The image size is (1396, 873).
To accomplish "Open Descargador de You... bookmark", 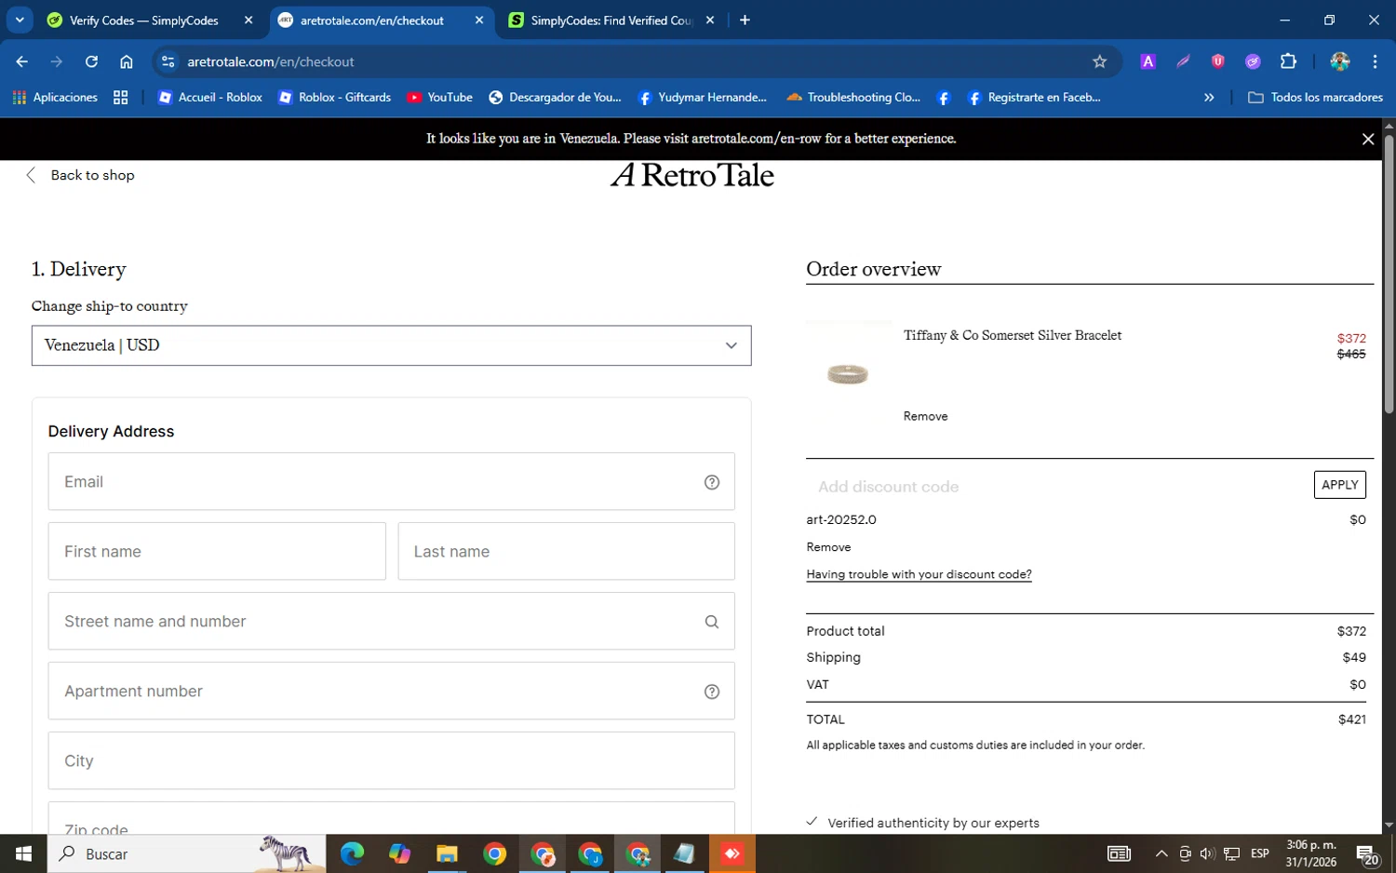I will [555, 97].
